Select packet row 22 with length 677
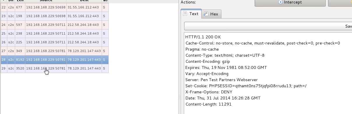This screenshot has height=114, width=352. click(x=54, y=7)
